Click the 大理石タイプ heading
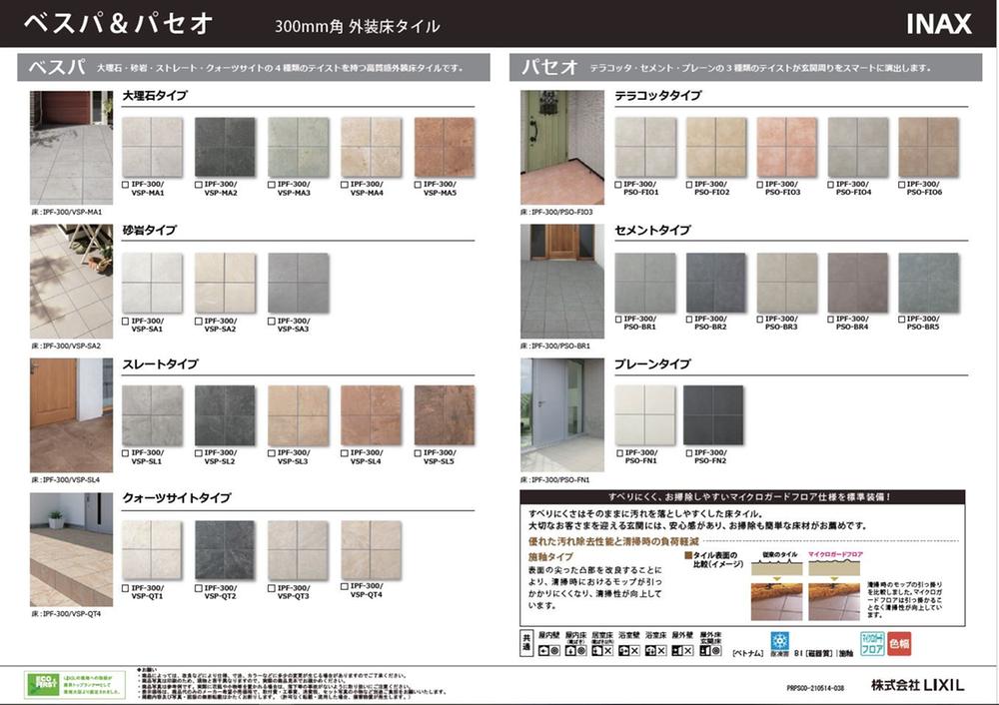The height and width of the screenshot is (705, 999). pos(155,96)
